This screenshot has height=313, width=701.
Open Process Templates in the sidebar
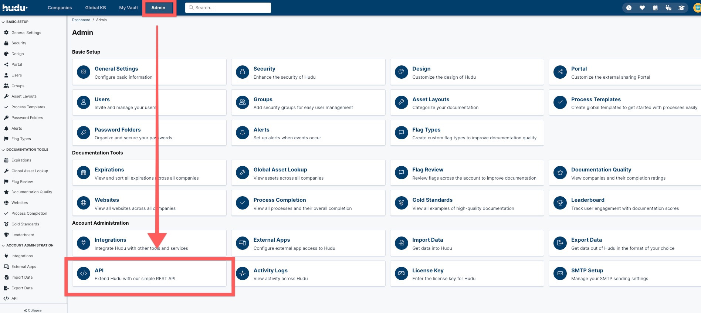coord(28,107)
